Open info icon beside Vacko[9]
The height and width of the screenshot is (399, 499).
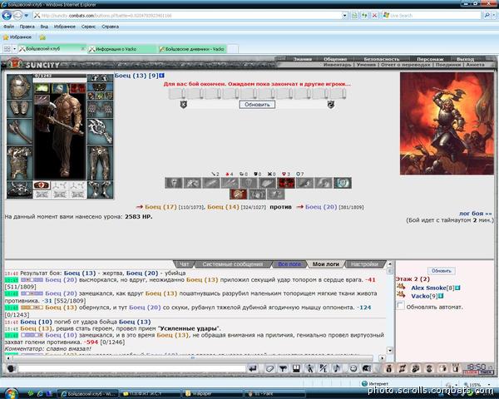point(441,296)
